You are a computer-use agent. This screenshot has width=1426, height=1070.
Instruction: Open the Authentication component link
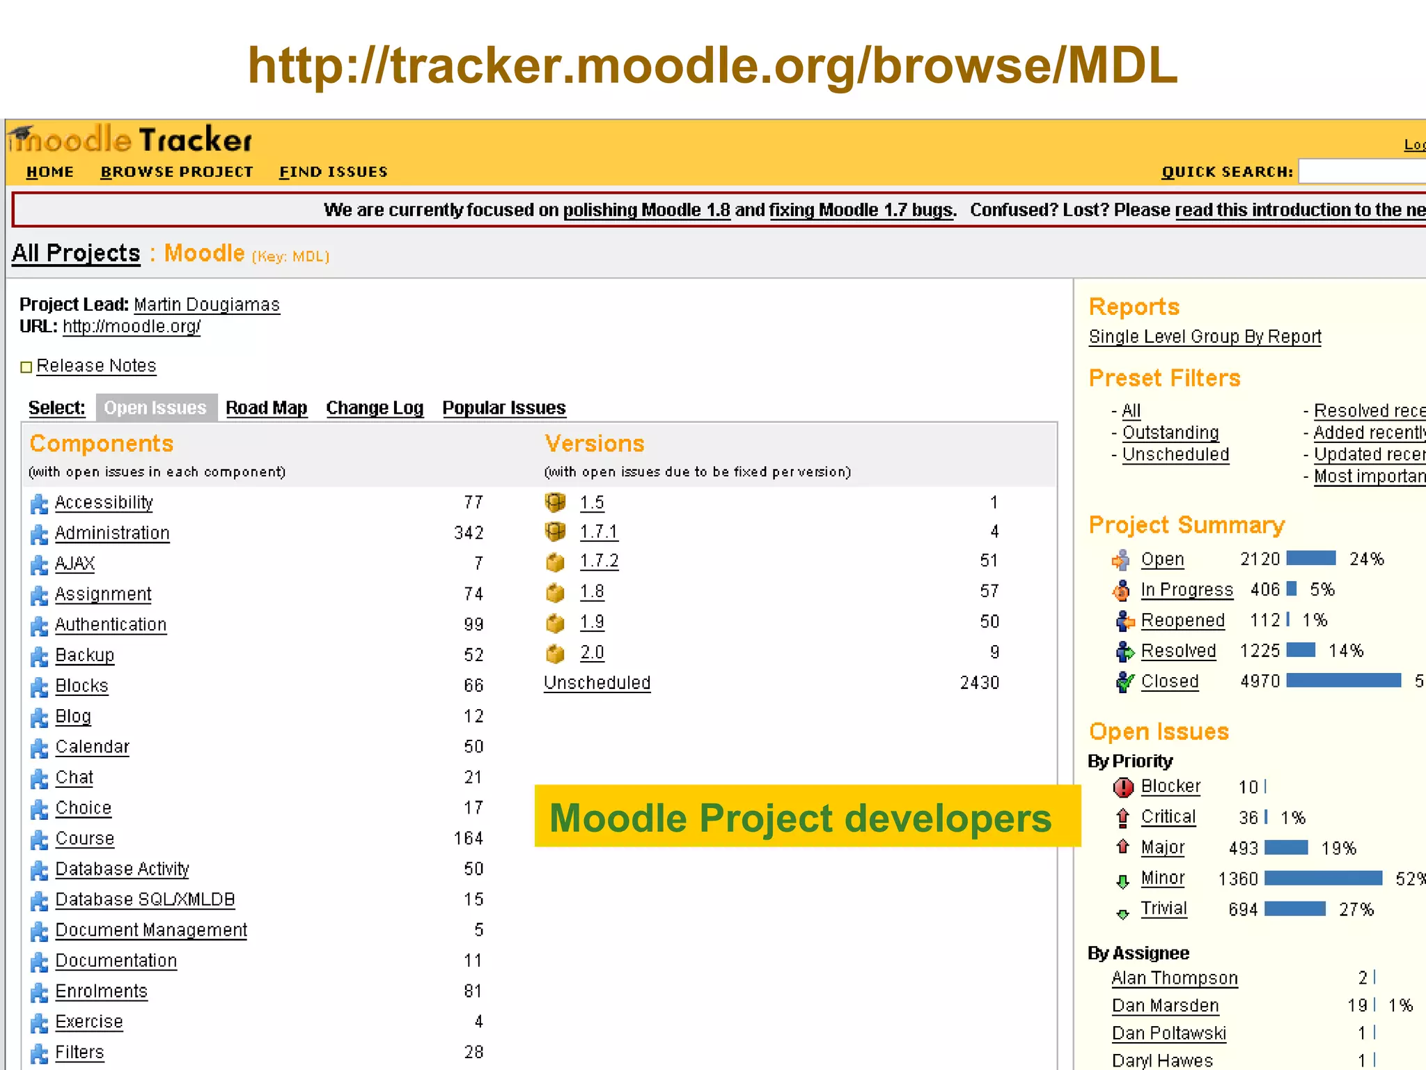point(111,625)
